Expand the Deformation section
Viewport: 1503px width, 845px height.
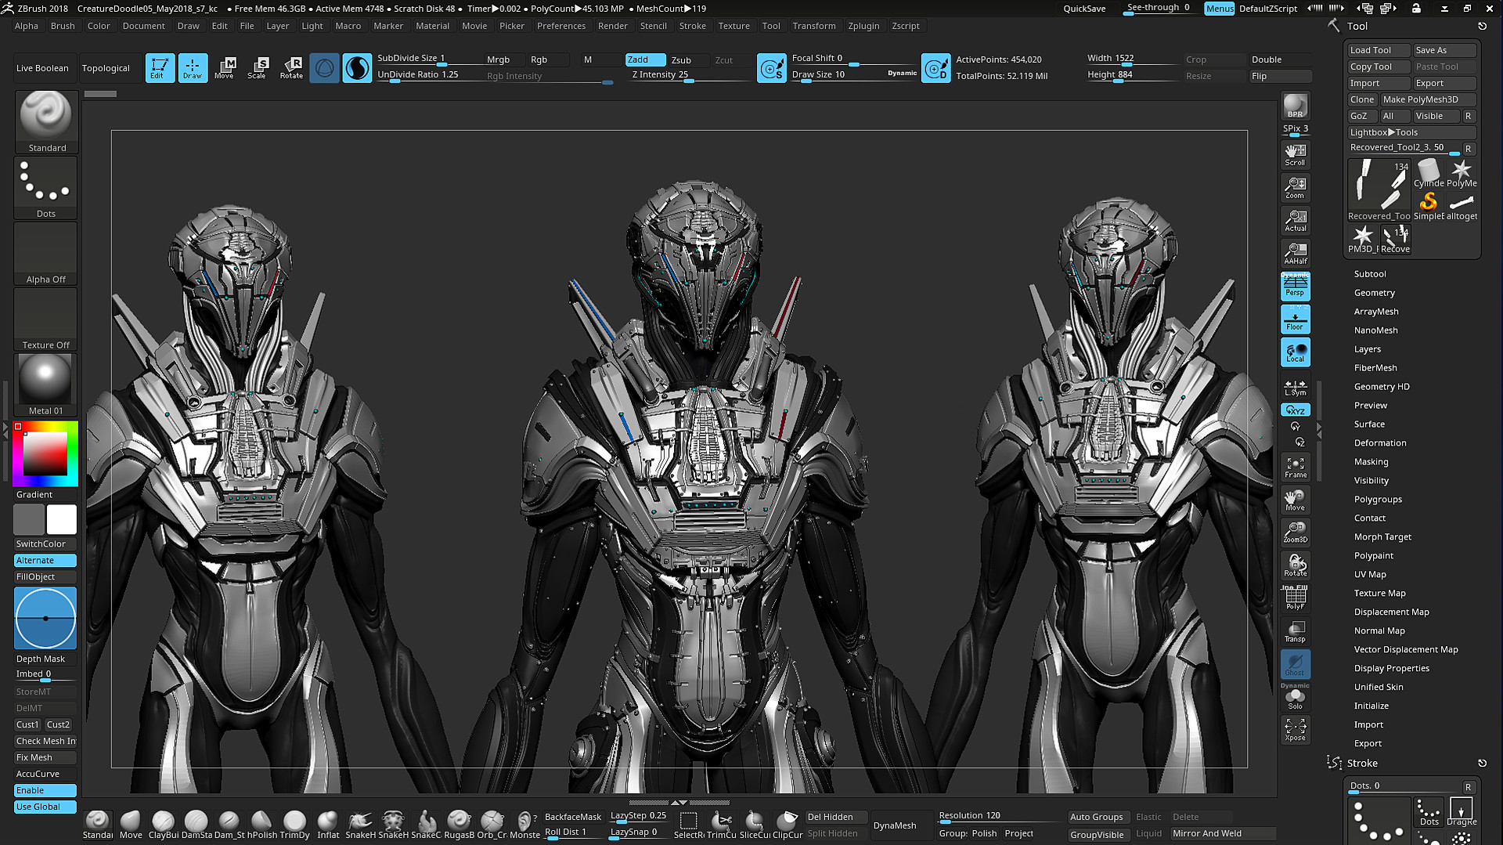[1380, 443]
